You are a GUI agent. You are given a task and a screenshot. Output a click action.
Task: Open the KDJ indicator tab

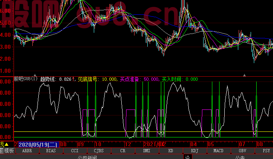tap(195, 151)
